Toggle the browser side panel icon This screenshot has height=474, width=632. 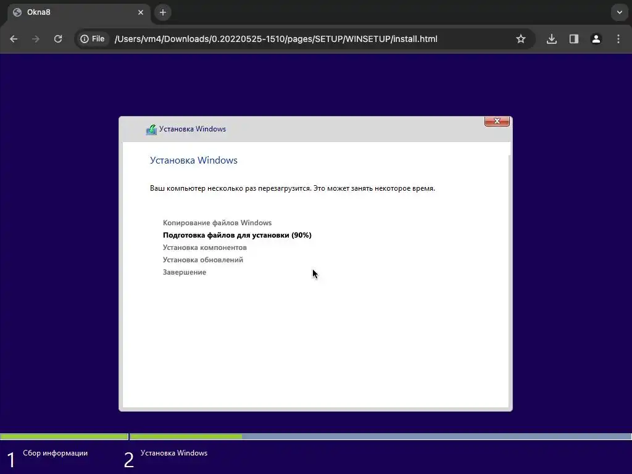coord(574,39)
